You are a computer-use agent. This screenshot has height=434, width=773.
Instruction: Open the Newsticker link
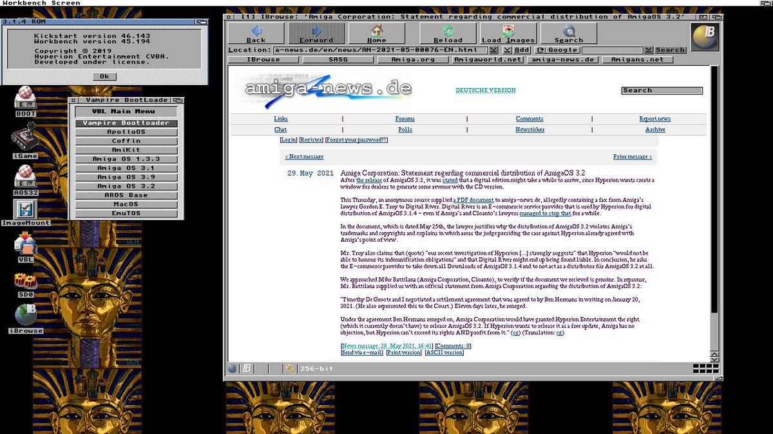[530, 129]
